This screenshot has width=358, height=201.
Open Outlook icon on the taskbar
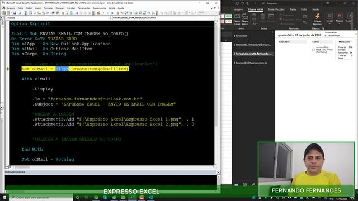[151, 197]
